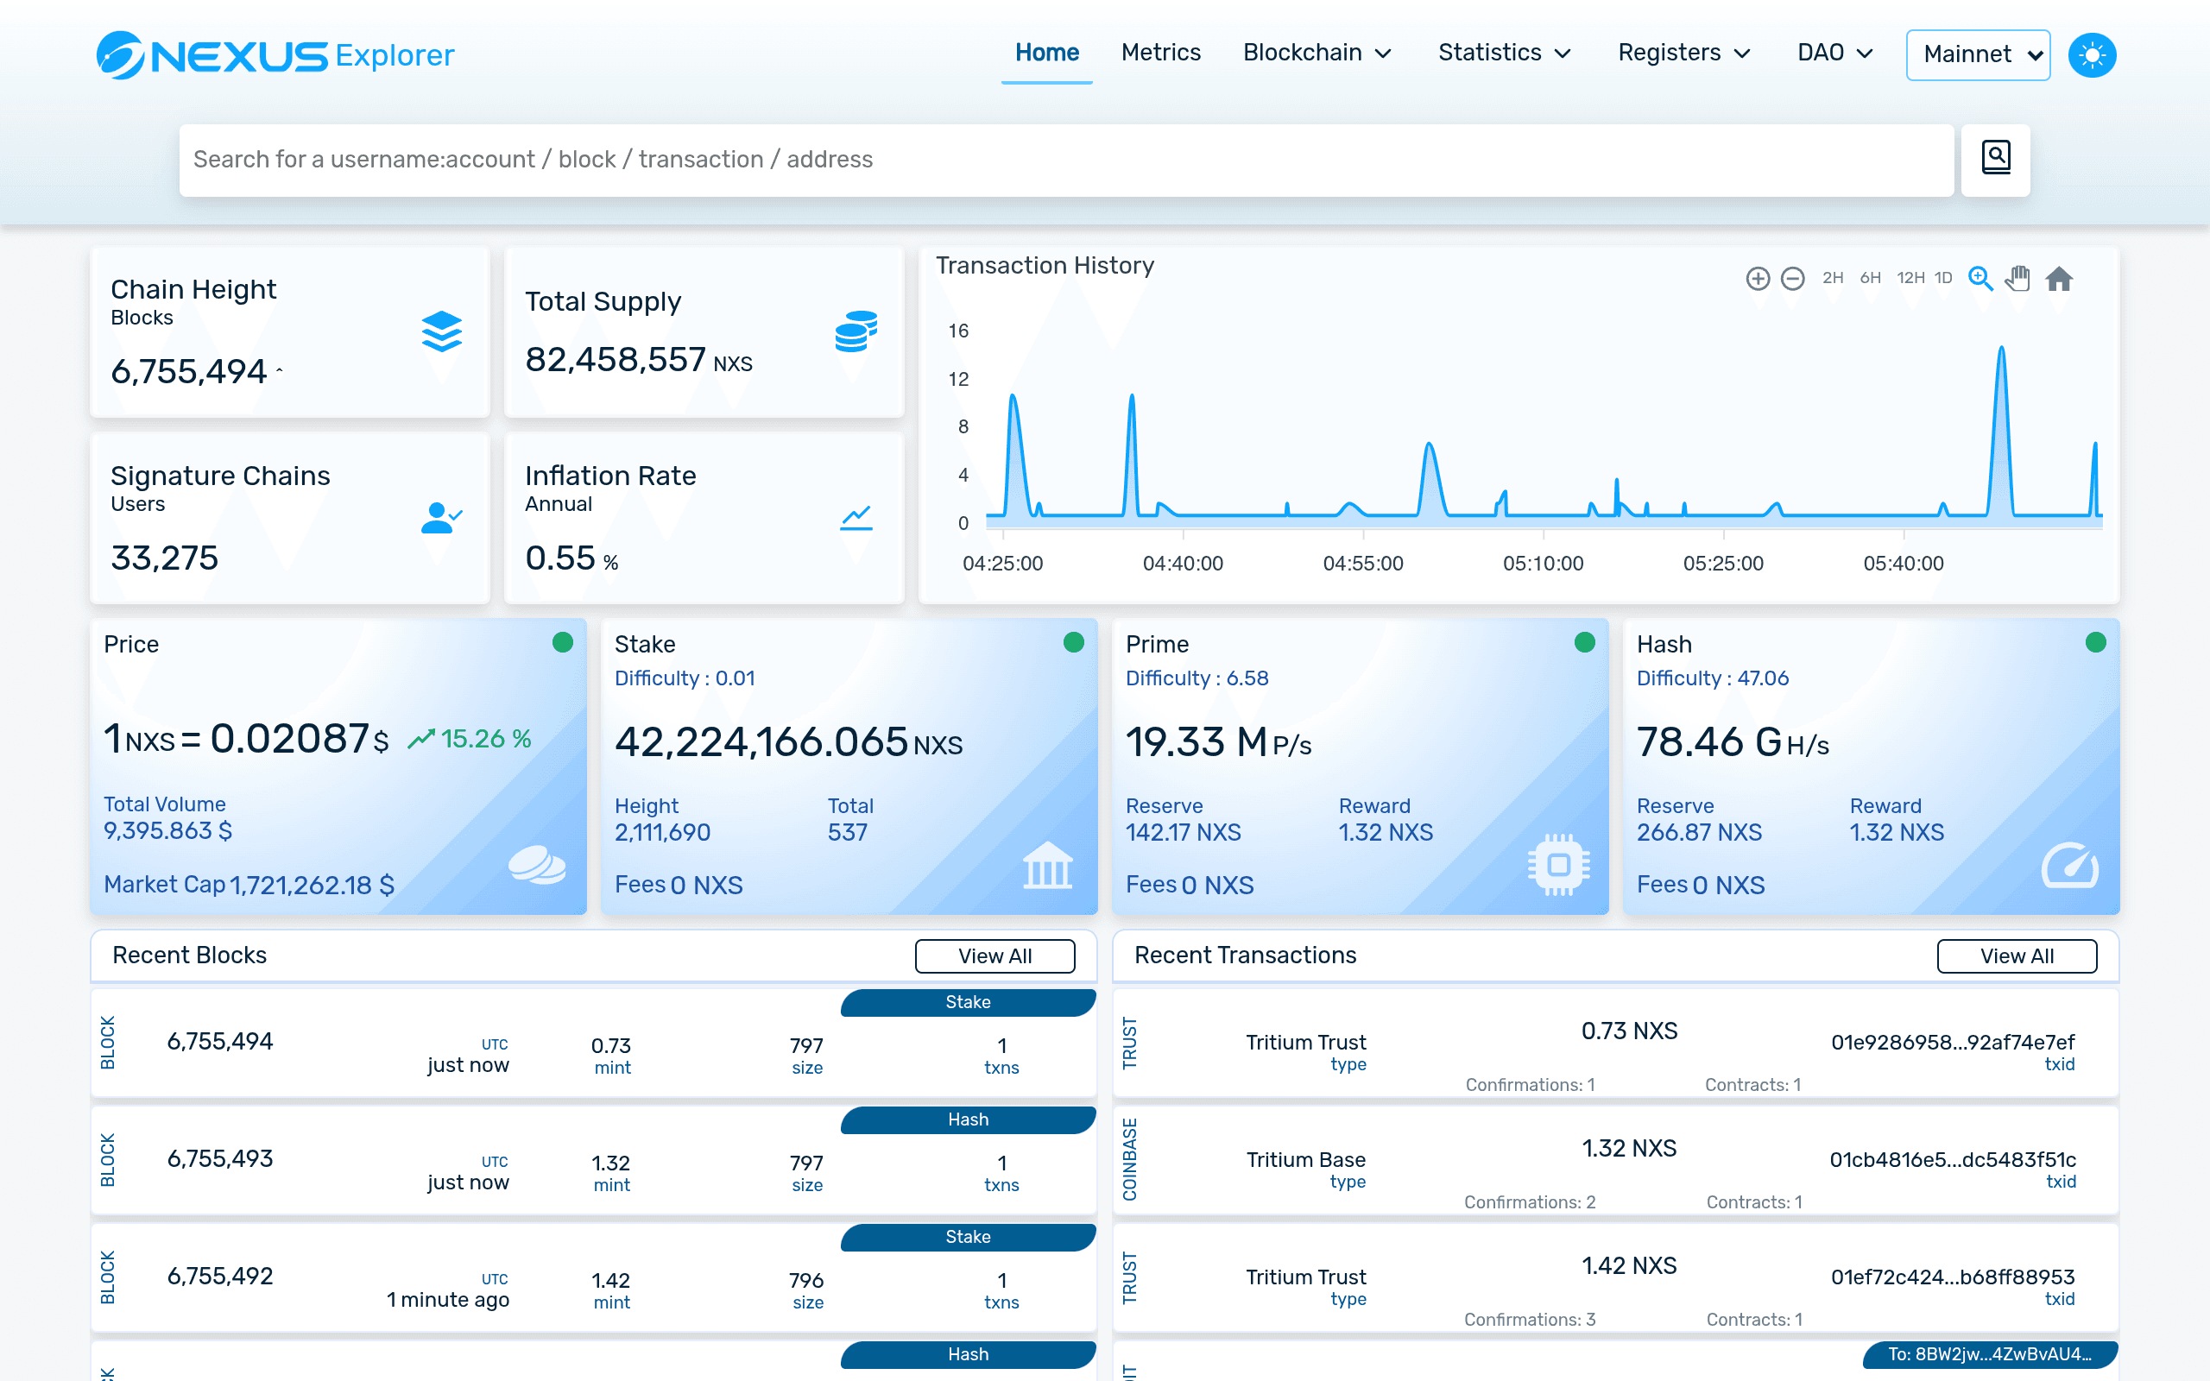Set chart range to 2H
The image size is (2210, 1381).
tap(1832, 278)
